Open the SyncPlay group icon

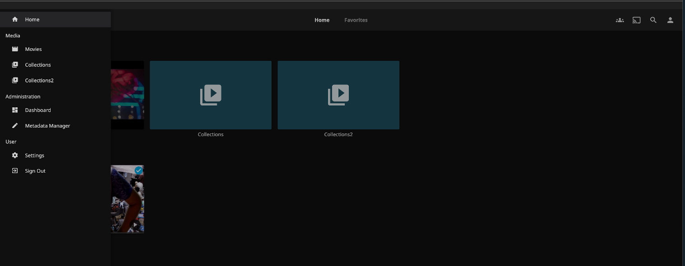[x=620, y=20]
